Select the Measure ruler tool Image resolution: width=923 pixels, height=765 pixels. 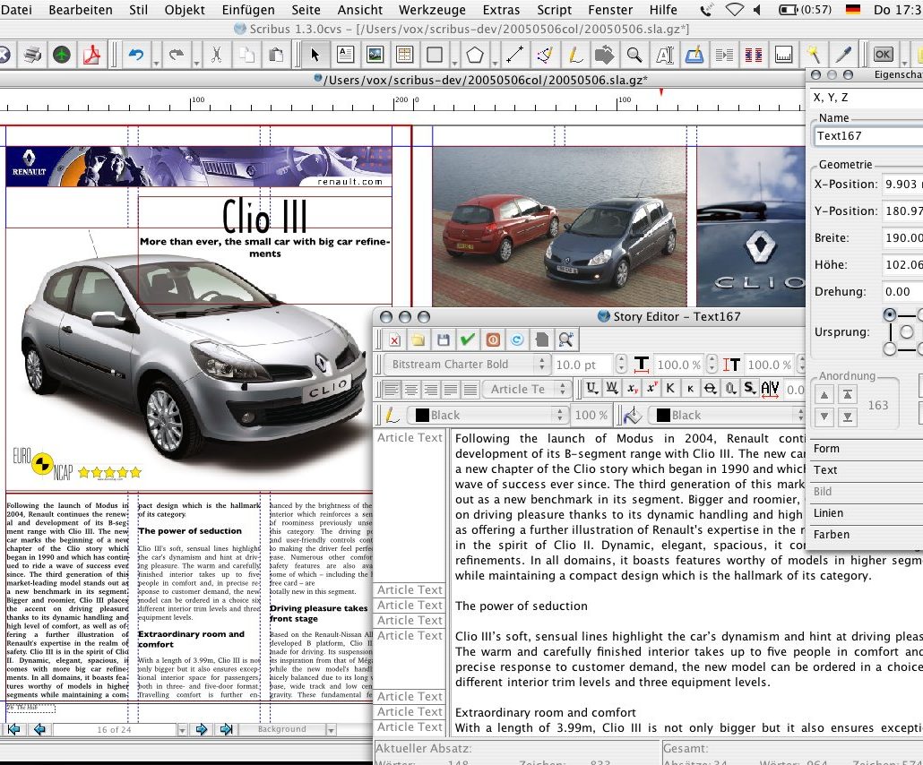point(783,55)
